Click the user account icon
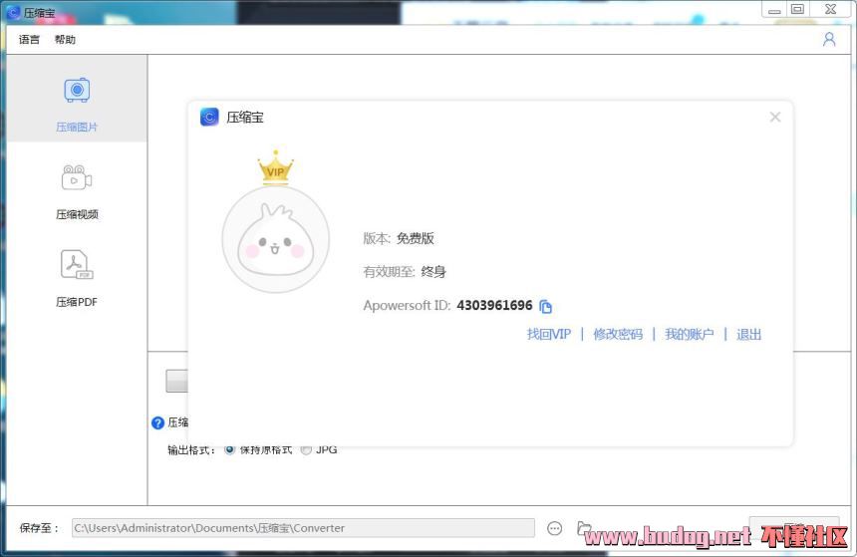The image size is (857, 557). coord(828,39)
